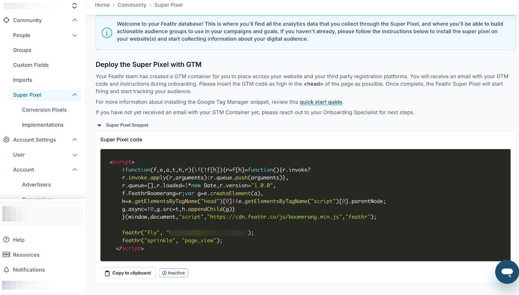Collapse the Account section chevron
The width and height of the screenshot is (519, 295).
pyautogui.click(x=75, y=170)
